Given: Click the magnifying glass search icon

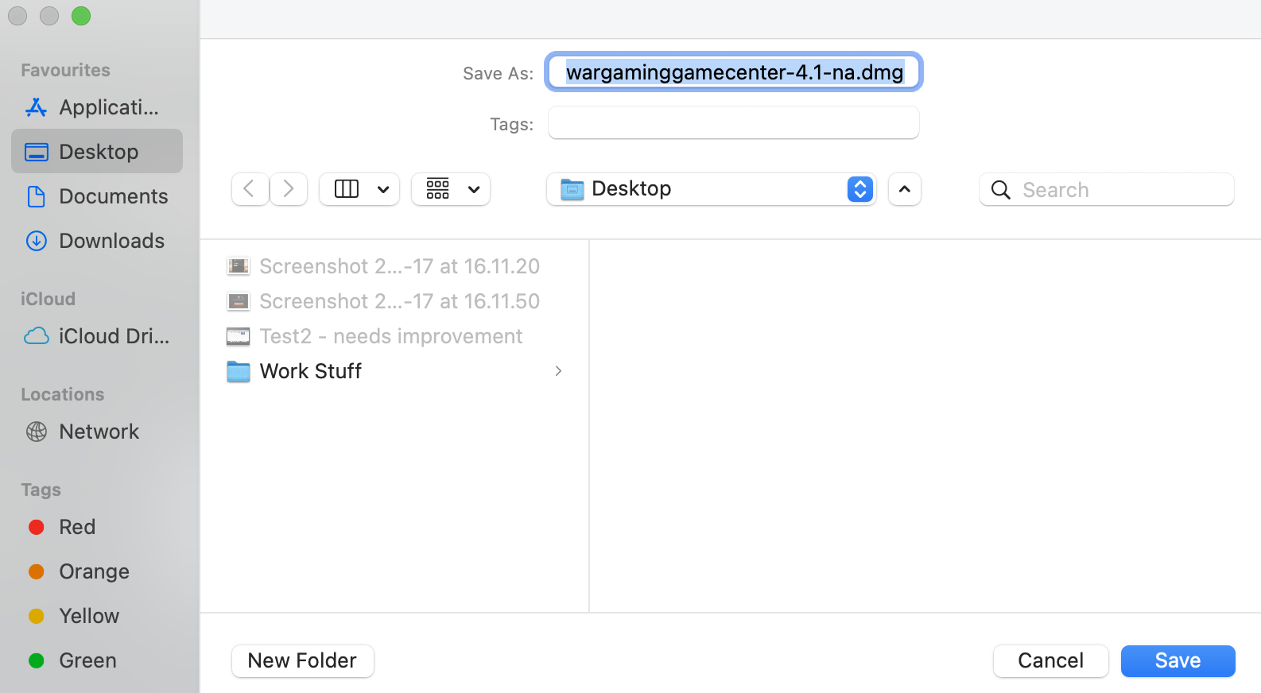Looking at the screenshot, I should (x=1001, y=190).
